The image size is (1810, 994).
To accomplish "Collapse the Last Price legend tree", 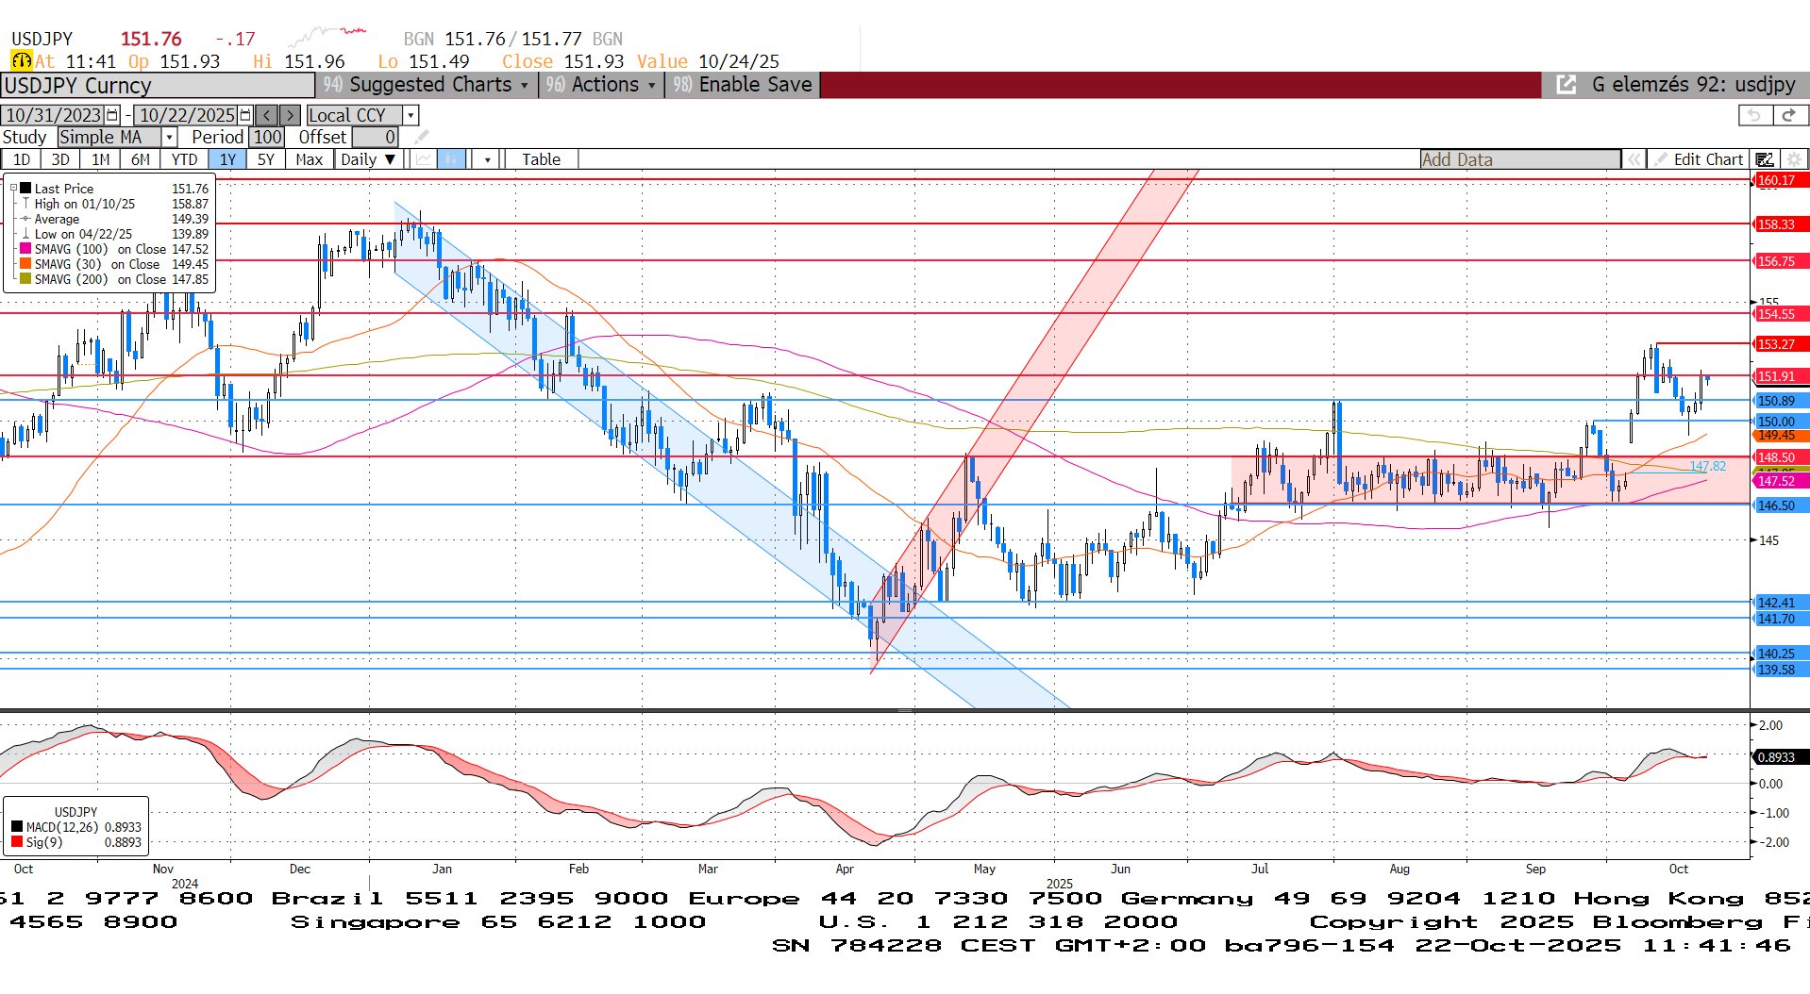I will pos(13,189).
